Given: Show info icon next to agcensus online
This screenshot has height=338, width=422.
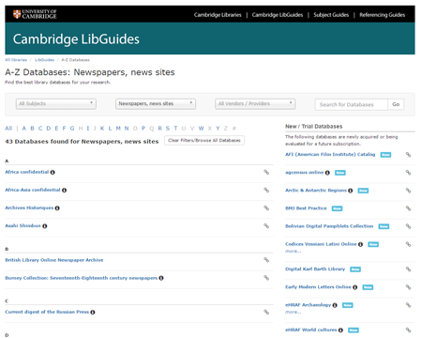Looking at the screenshot, I should [x=327, y=173].
